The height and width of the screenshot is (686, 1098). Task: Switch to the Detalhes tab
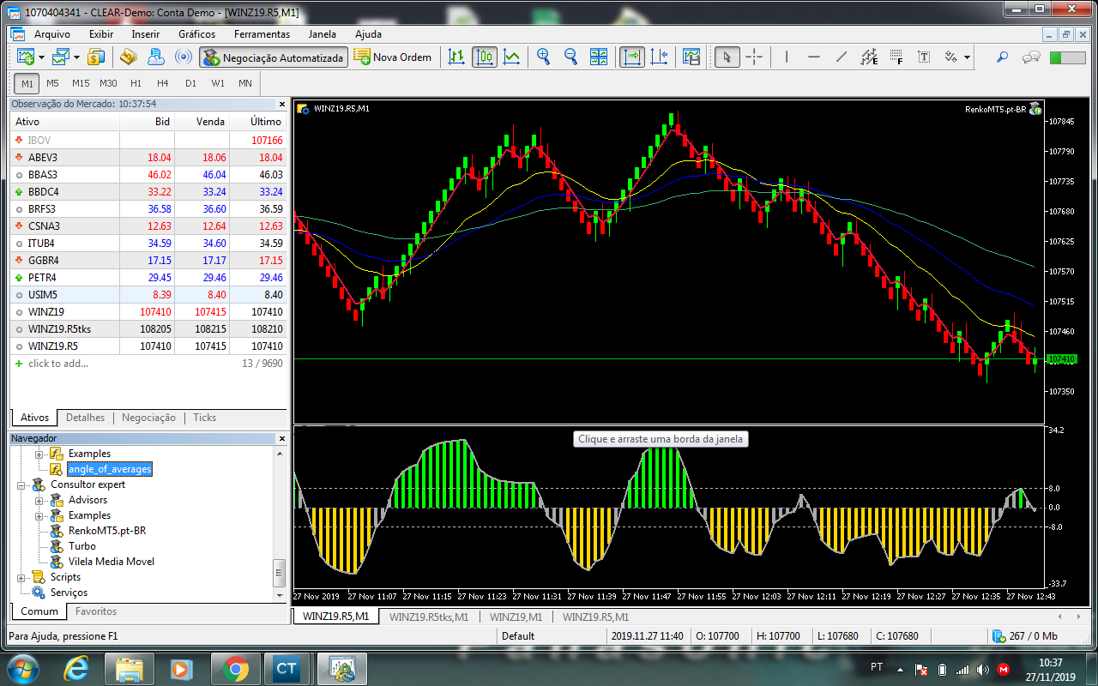(x=85, y=418)
